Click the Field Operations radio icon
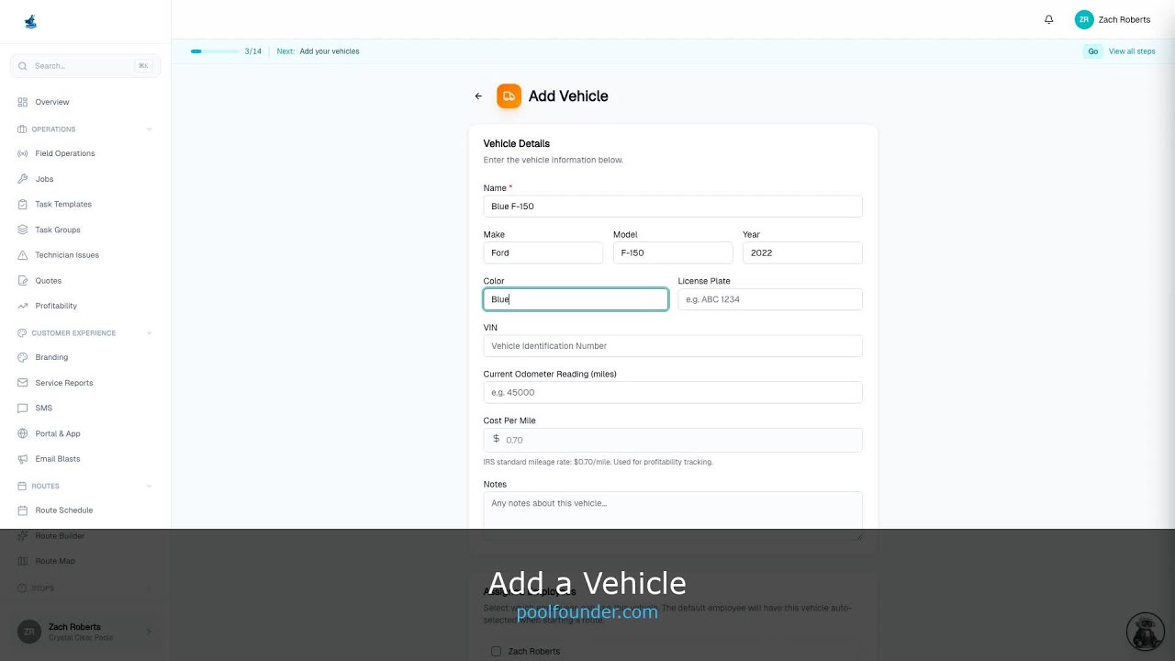The height and width of the screenshot is (661, 1175). pyautogui.click(x=23, y=153)
